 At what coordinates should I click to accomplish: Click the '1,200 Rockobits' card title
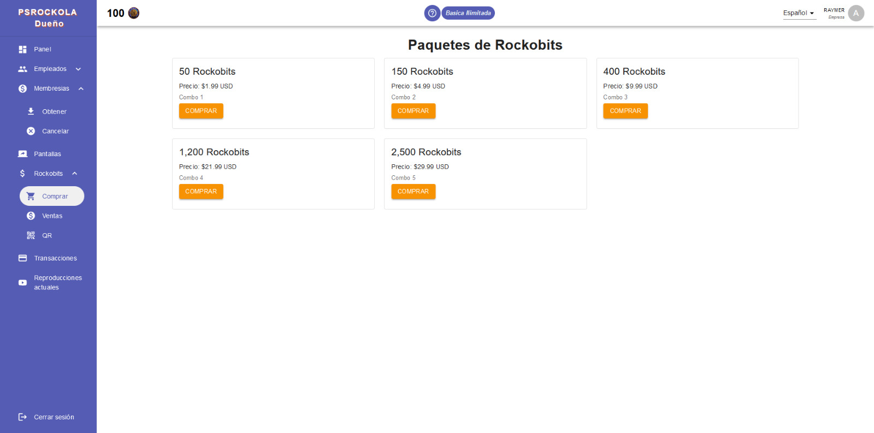(214, 152)
